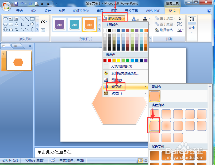Expand the shapes gallery more arrow
Image resolution: width=215 pixels, height=165 pixels.
[37, 30]
